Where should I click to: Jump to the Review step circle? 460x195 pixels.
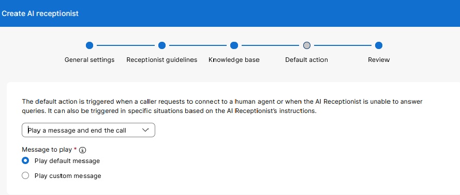pyautogui.click(x=379, y=45)
